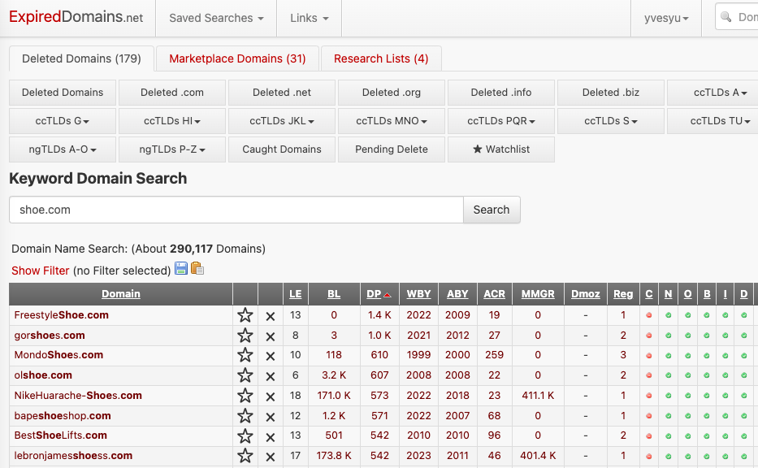Star gorshoes.com for the watchlist
Viewport: 758px width, 468px height.
pyautogui.click(x=245, y=336)
